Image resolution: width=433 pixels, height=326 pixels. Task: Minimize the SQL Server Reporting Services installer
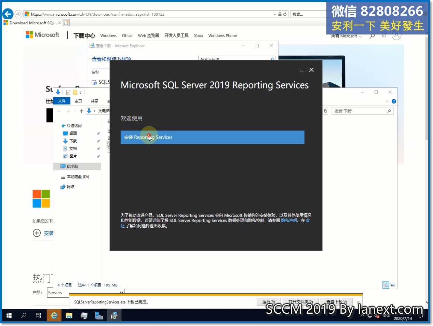302,70
